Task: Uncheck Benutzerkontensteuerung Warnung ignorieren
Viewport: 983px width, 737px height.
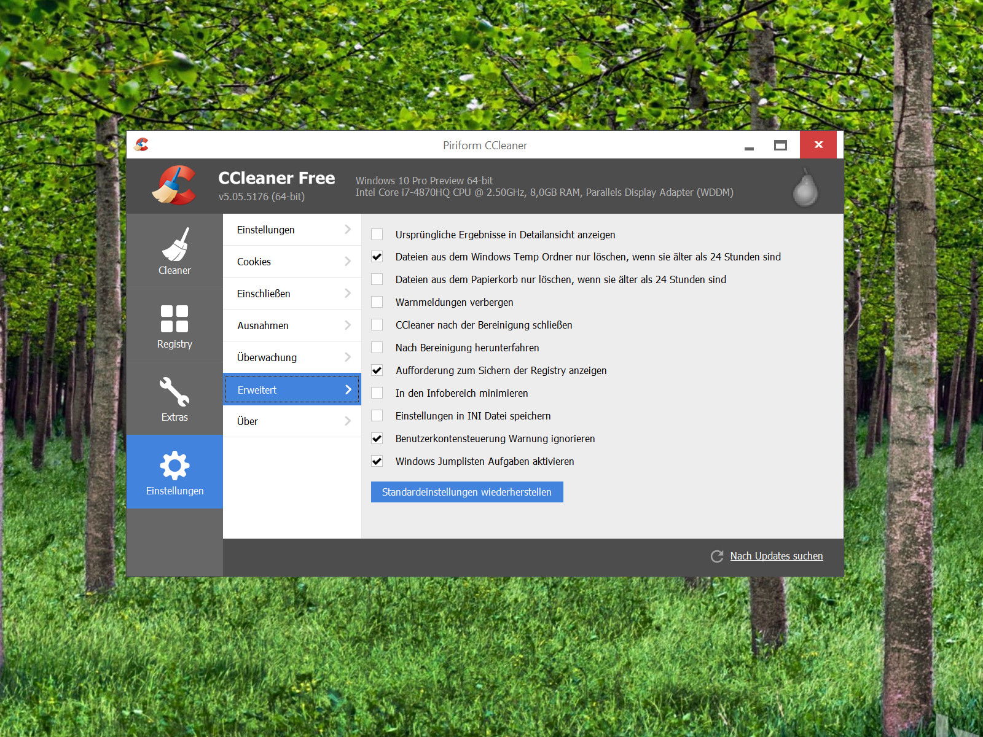Action: (377, 439)
